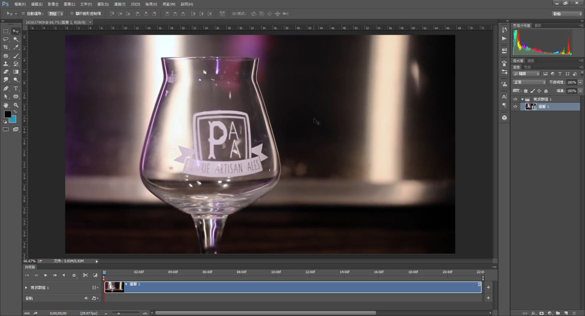Select the Eraser tool
585x316 pixels.
pyautogui.click(x=6, y=72)
